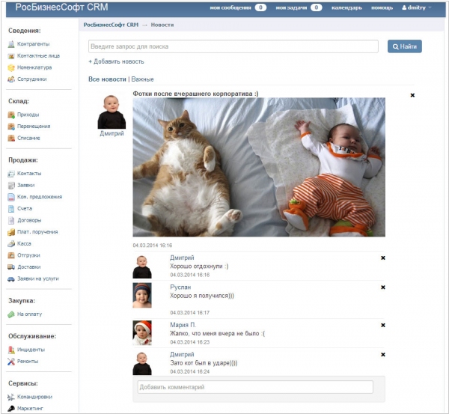The image size is (449, 414).
Task: Select Заявки на услуги car icon
Action: pos(11,278)
